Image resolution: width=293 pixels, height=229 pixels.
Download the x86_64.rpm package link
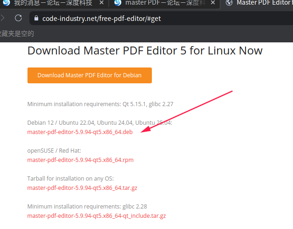tap(80, 160)
